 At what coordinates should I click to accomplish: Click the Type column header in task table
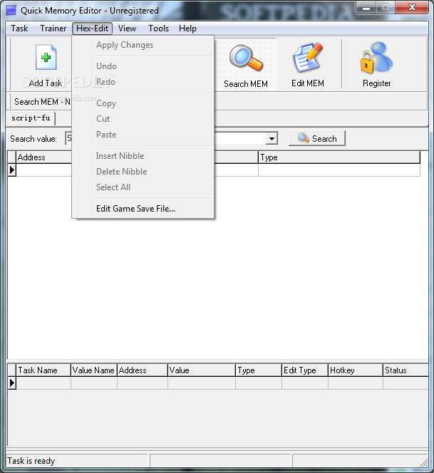259,370
